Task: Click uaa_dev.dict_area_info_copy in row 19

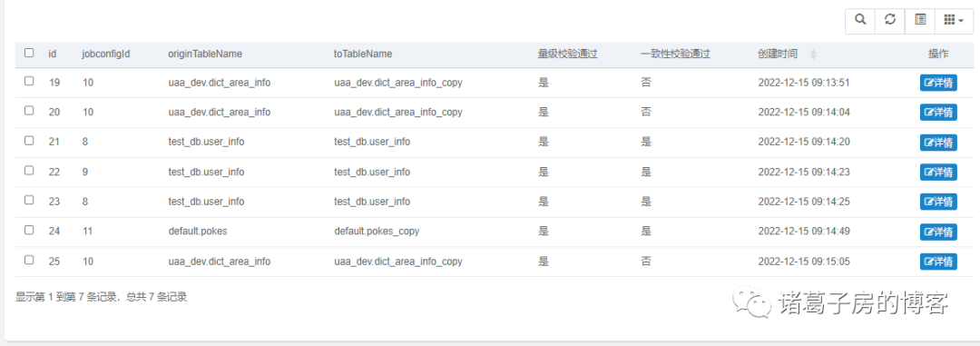Action: tap(398, 83)
